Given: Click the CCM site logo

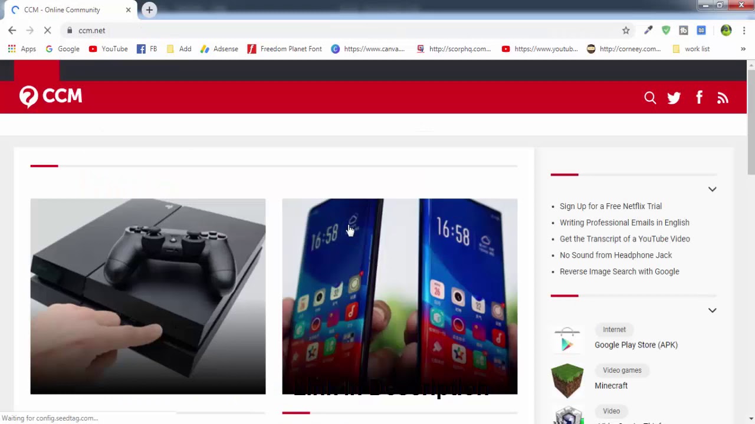Looking at the screenshot, I should click(x=51, y=97).
